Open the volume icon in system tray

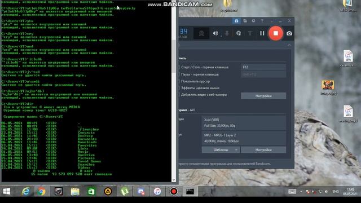[x=327, y=192]
